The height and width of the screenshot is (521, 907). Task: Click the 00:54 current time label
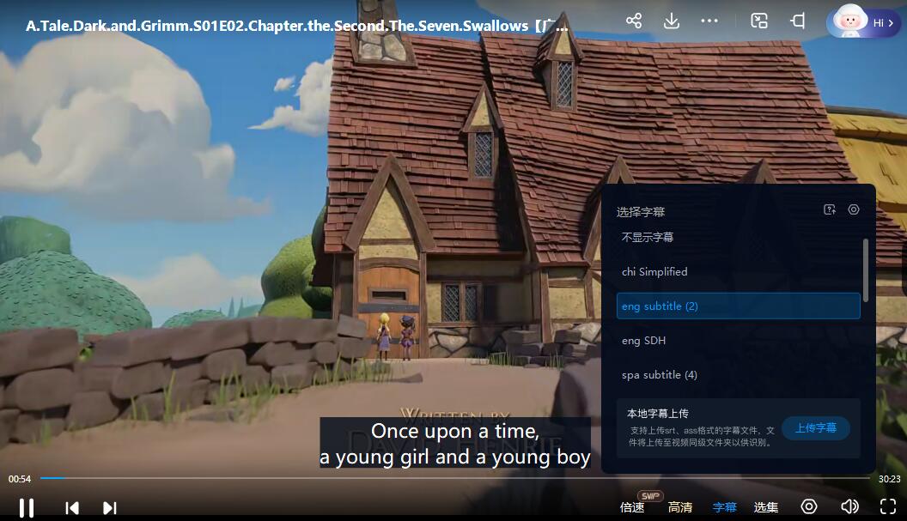[x=20, y=479]
